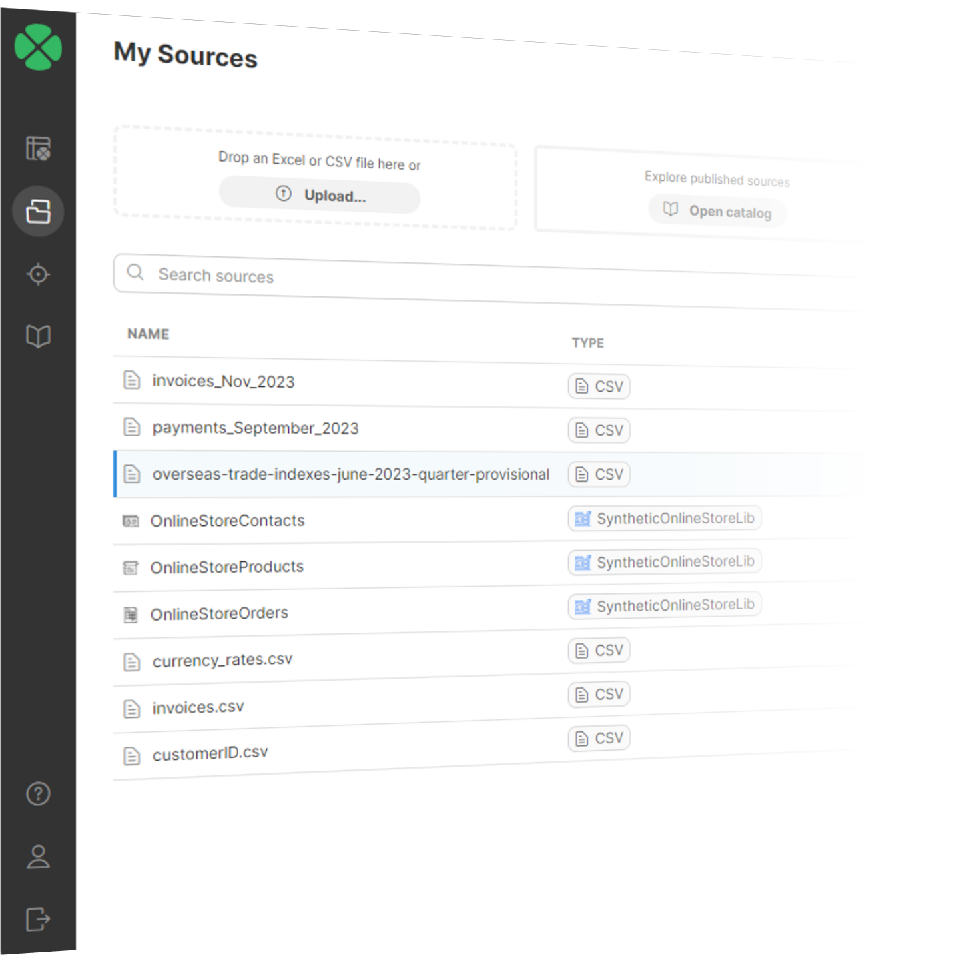Click the CSV type badge for invoices.csv

pyautogui.click(x=599, y=695)
